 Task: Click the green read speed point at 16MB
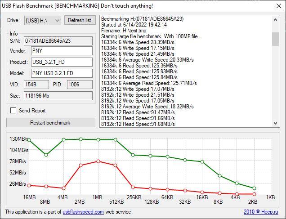pyautogui.click(x=29, y=140)
